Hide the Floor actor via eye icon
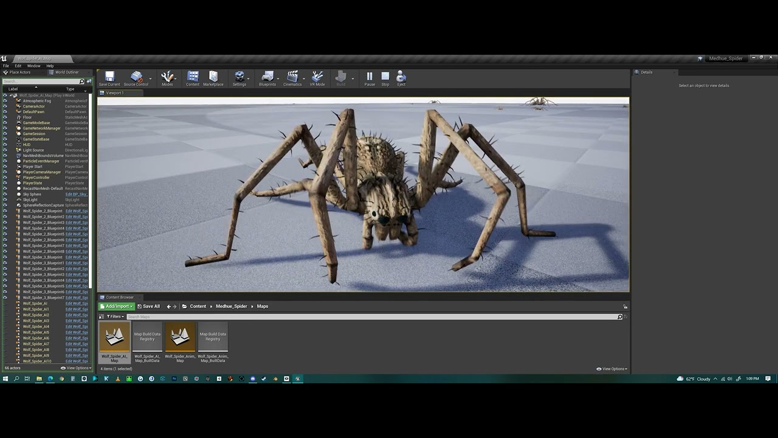The image size is (778, 438). point(5,117)
